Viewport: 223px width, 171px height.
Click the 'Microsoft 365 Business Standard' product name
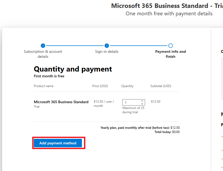click(x=61, y=102)
